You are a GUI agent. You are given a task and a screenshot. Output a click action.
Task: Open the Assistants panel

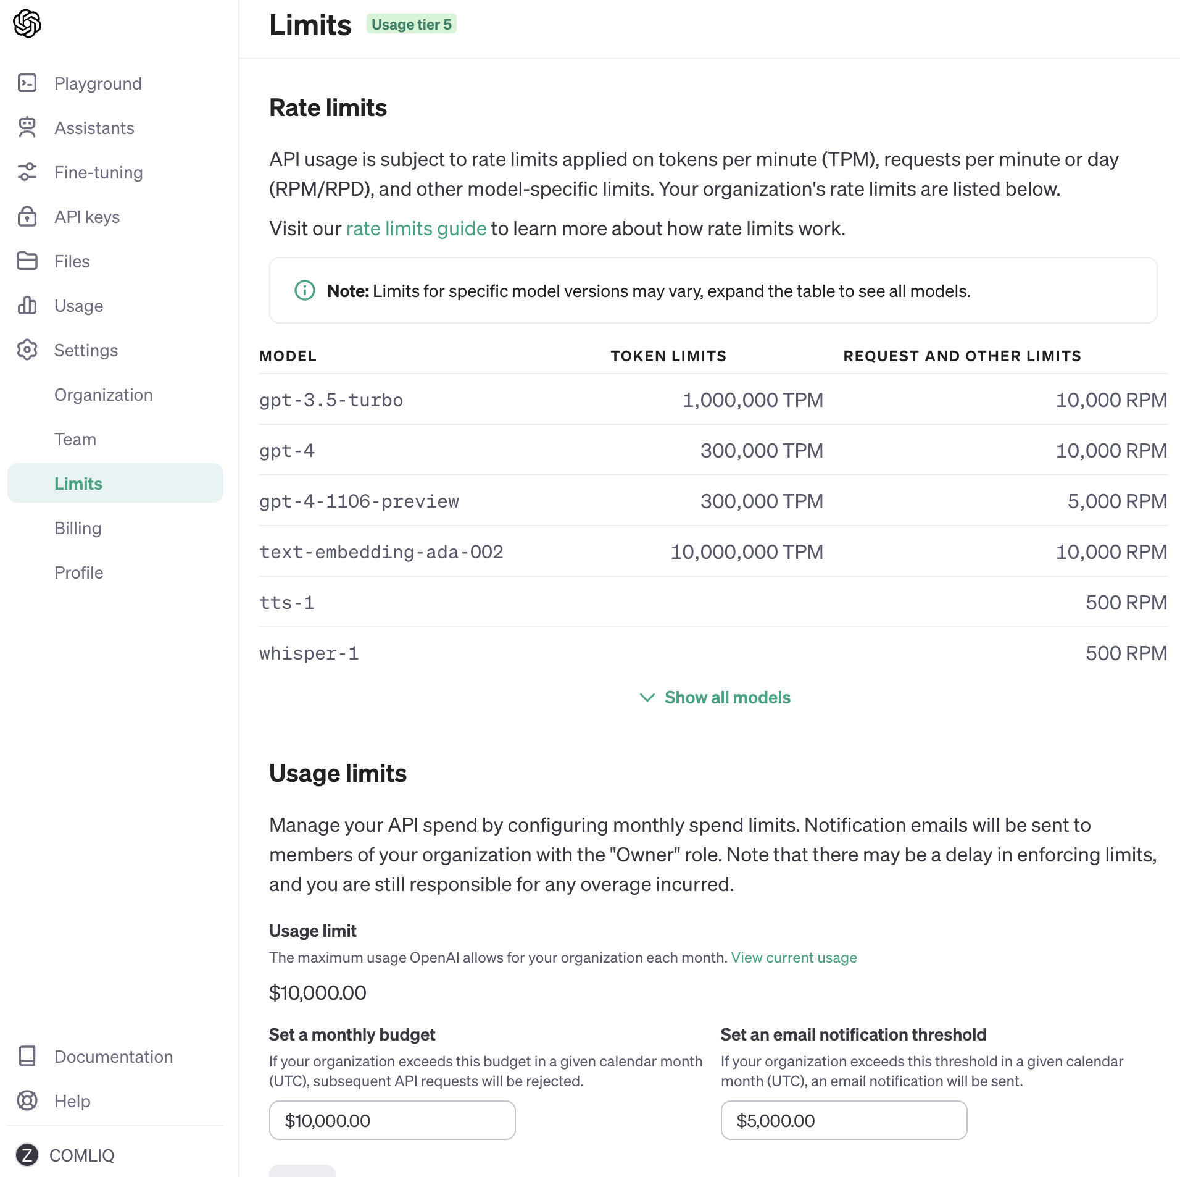(94, 128)
